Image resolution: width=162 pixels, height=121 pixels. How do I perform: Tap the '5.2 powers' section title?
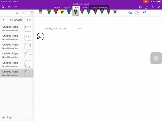point(16,20)
